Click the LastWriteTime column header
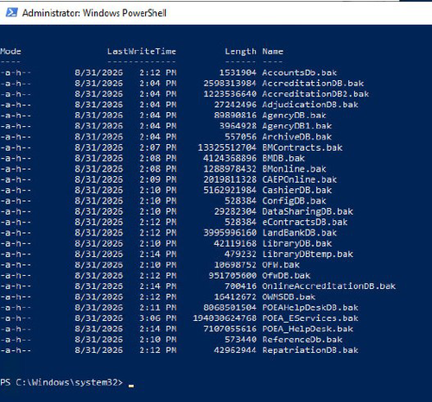The height and width of the screenshot is (402, 432). [142, 52]
